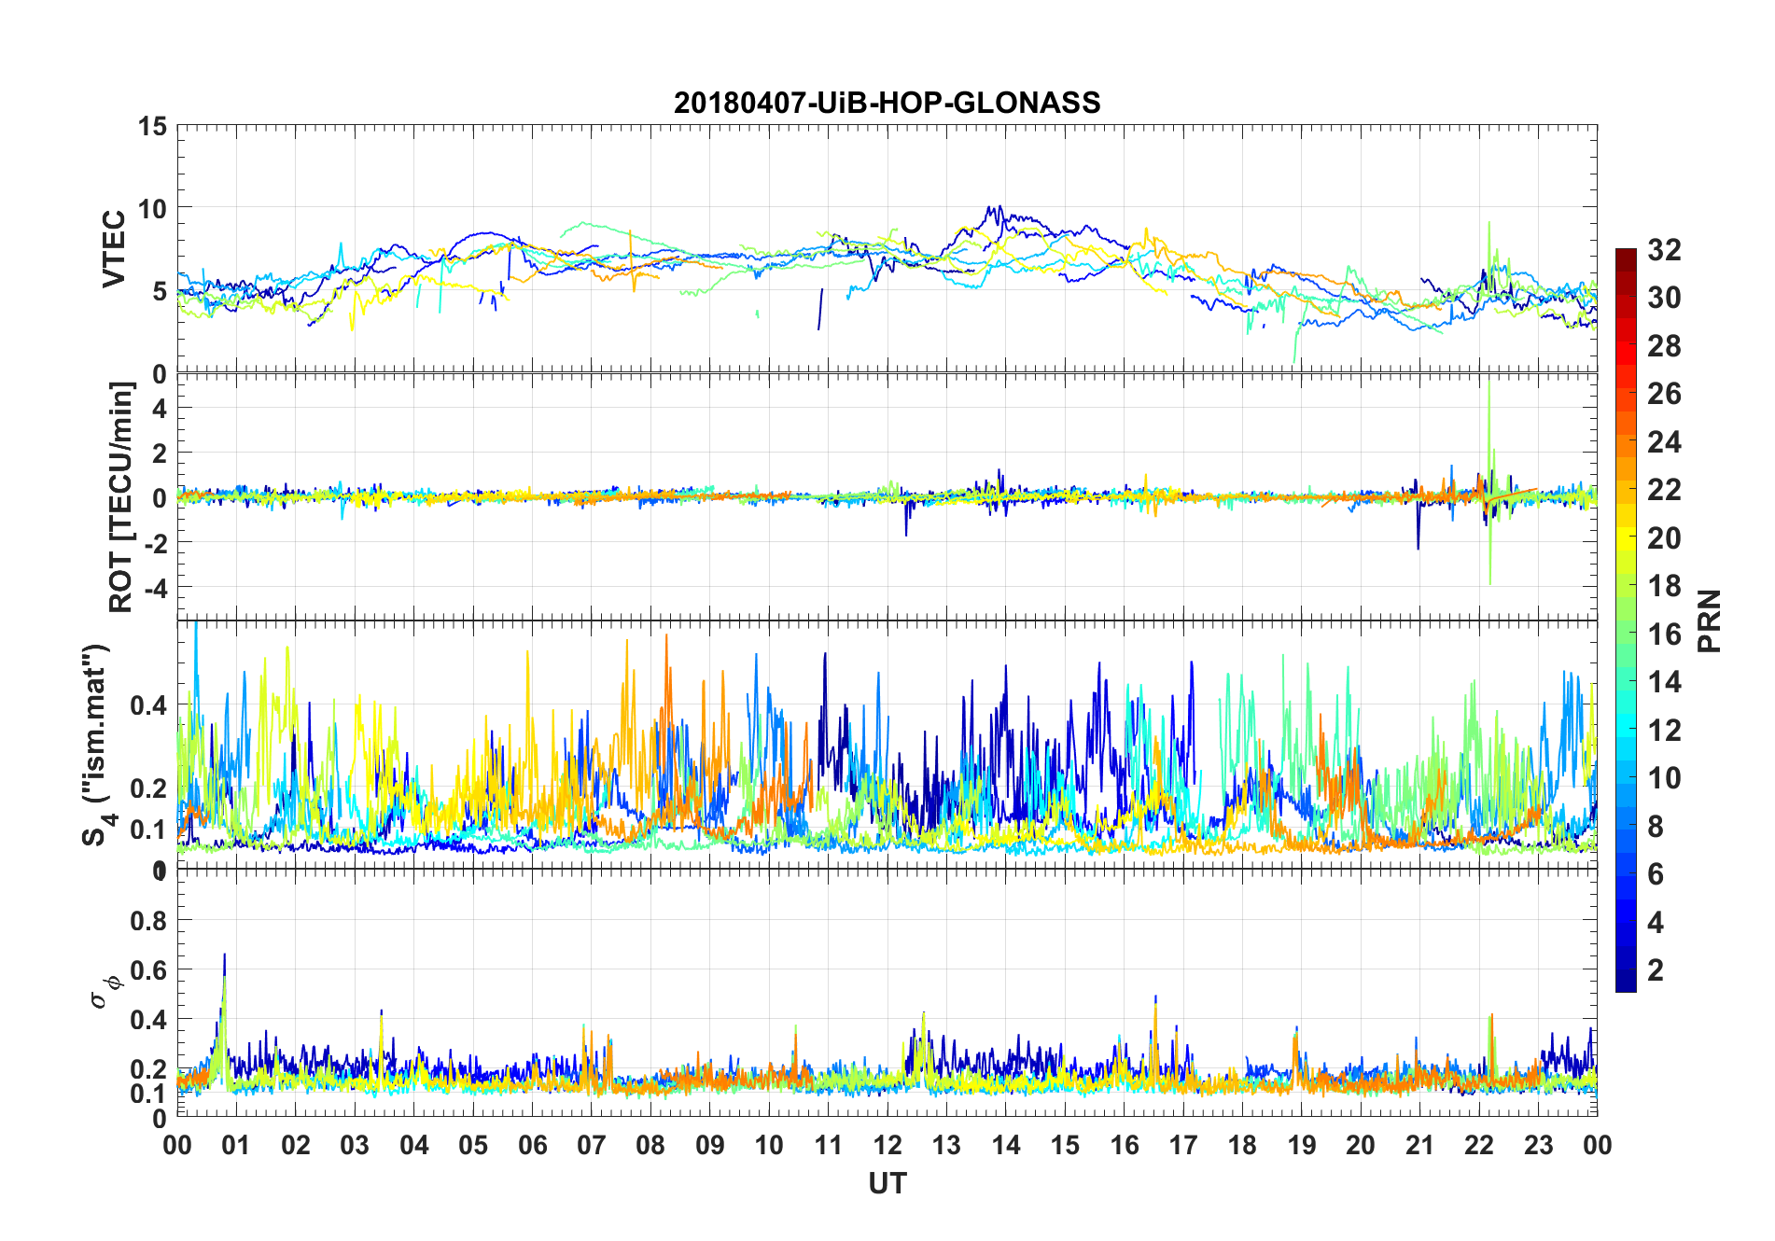Click the 32 label on the PRN colorbar
Image resolution: width=1775 pixels, height=1241 pixels.
tap(1665, 250)
